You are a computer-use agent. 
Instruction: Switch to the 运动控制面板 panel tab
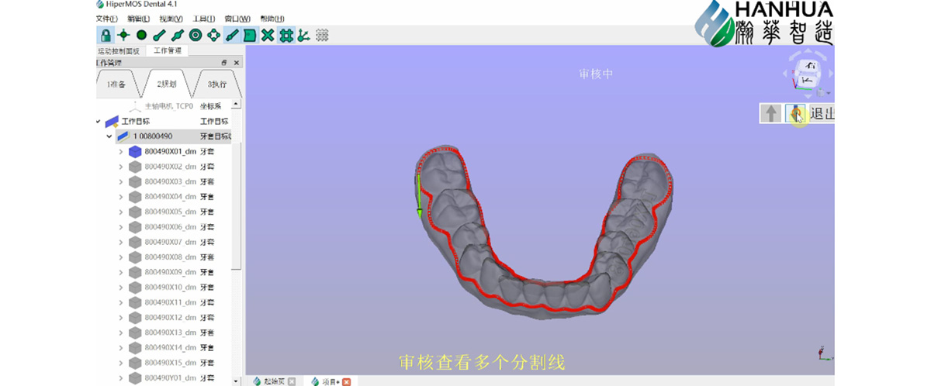119,51
